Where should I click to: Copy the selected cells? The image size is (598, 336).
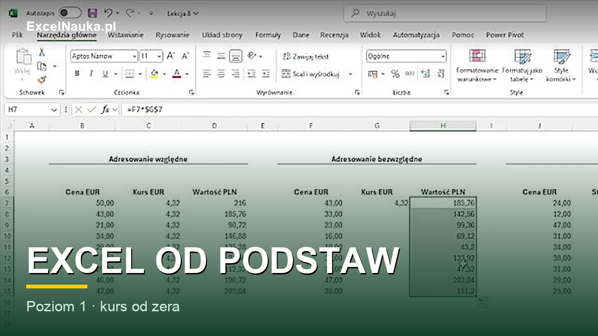[42, 66]
